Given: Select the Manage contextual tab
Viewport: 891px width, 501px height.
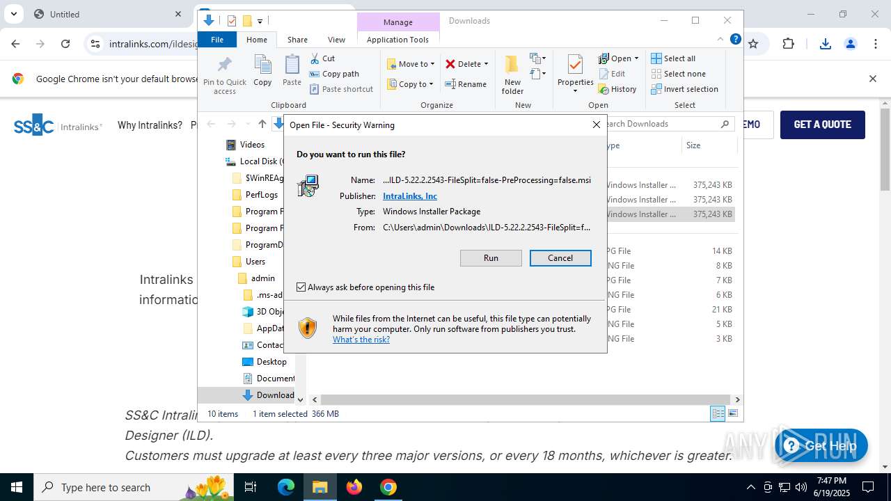Looking at the screenshot, I should (x=398, y=22).
